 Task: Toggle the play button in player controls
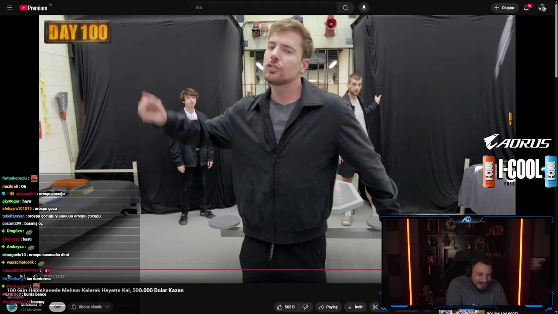click(10, 276)
